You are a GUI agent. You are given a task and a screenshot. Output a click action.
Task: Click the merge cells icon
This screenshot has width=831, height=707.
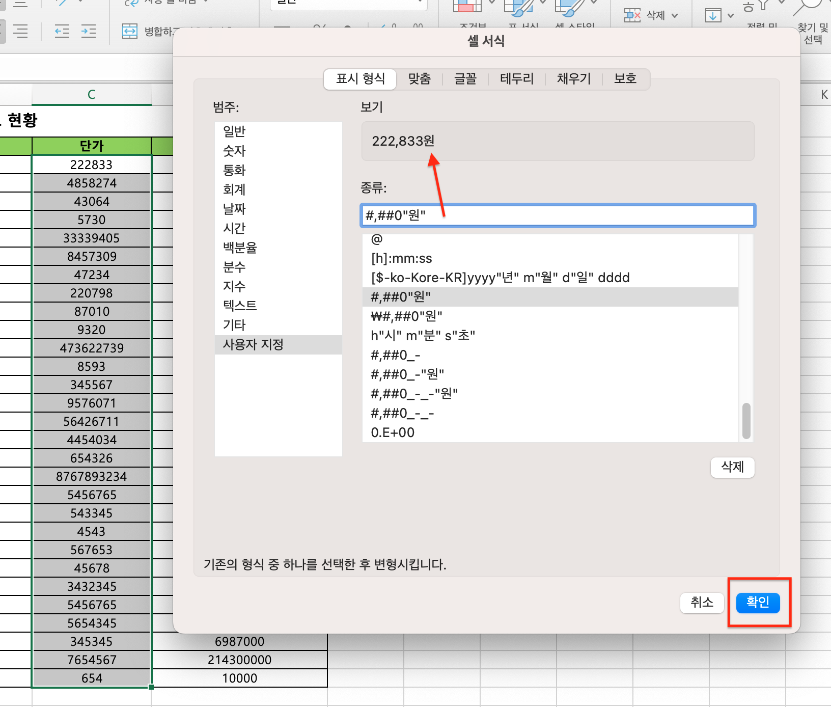[130, 32]
